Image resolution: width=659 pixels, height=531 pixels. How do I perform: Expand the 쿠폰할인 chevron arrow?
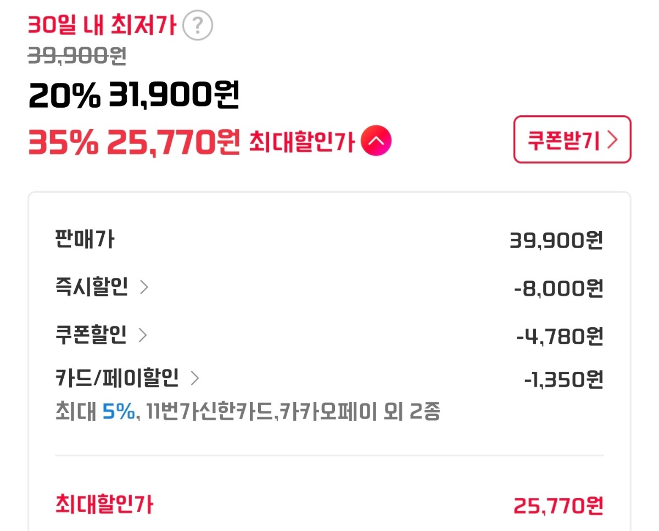[143, 335]
